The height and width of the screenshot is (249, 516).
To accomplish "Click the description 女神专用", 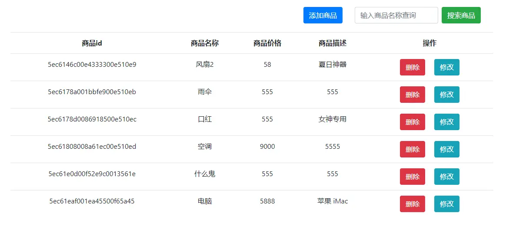I will [x=333, y=119].
